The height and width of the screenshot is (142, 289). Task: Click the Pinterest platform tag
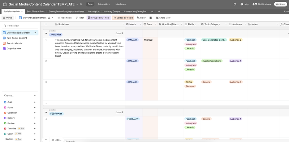190,86
